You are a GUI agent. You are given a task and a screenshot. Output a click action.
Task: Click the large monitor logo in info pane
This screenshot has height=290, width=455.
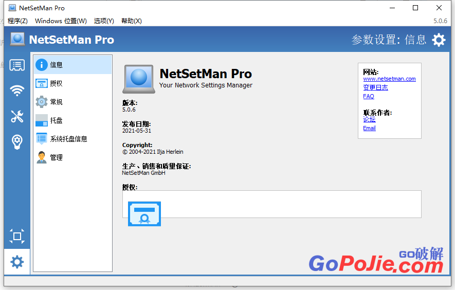(139, 79)
